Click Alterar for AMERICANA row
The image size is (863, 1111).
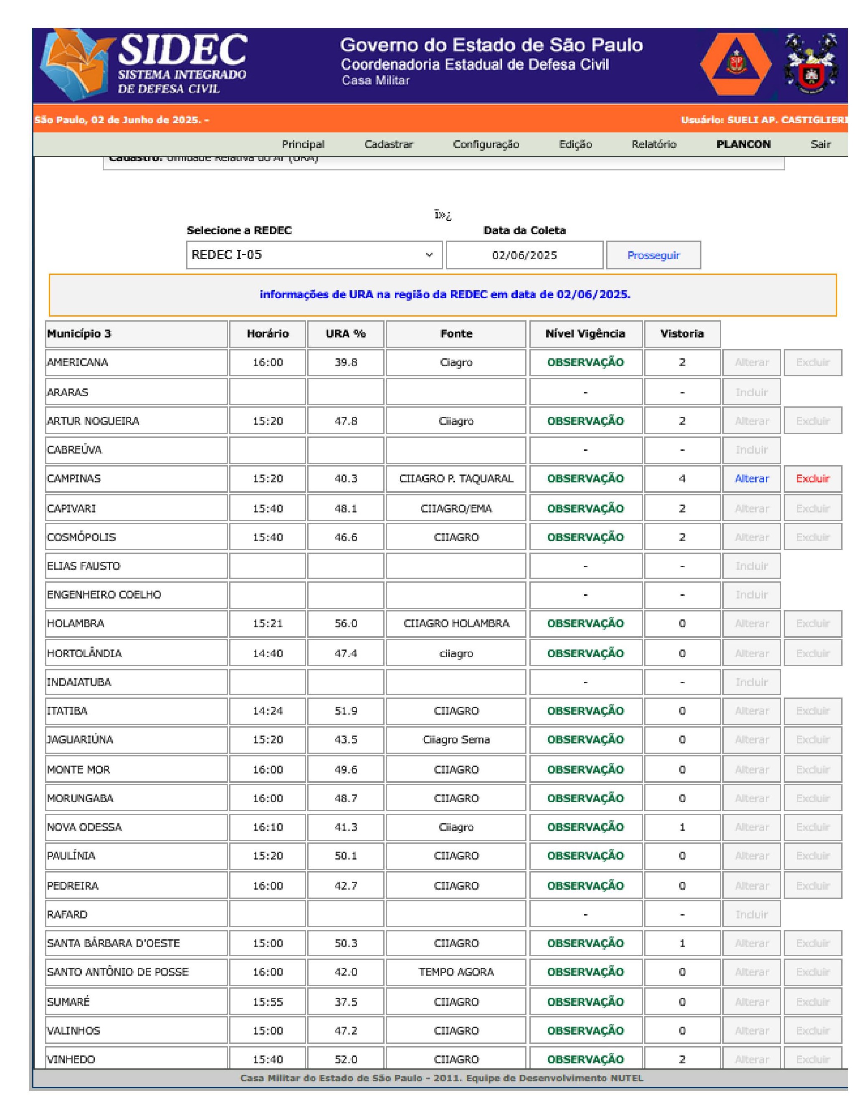[x=752, y=363]
